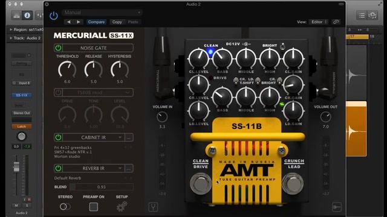Click the overdrive Tone knob
The width and height of the screenshot is (387, 217).
click(93, 114)
